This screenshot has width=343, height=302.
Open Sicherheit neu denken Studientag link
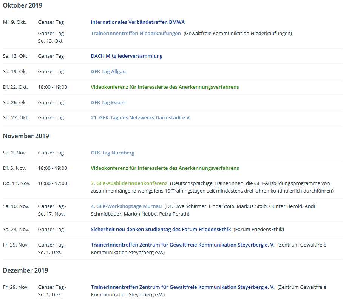(x=161, y=229)
